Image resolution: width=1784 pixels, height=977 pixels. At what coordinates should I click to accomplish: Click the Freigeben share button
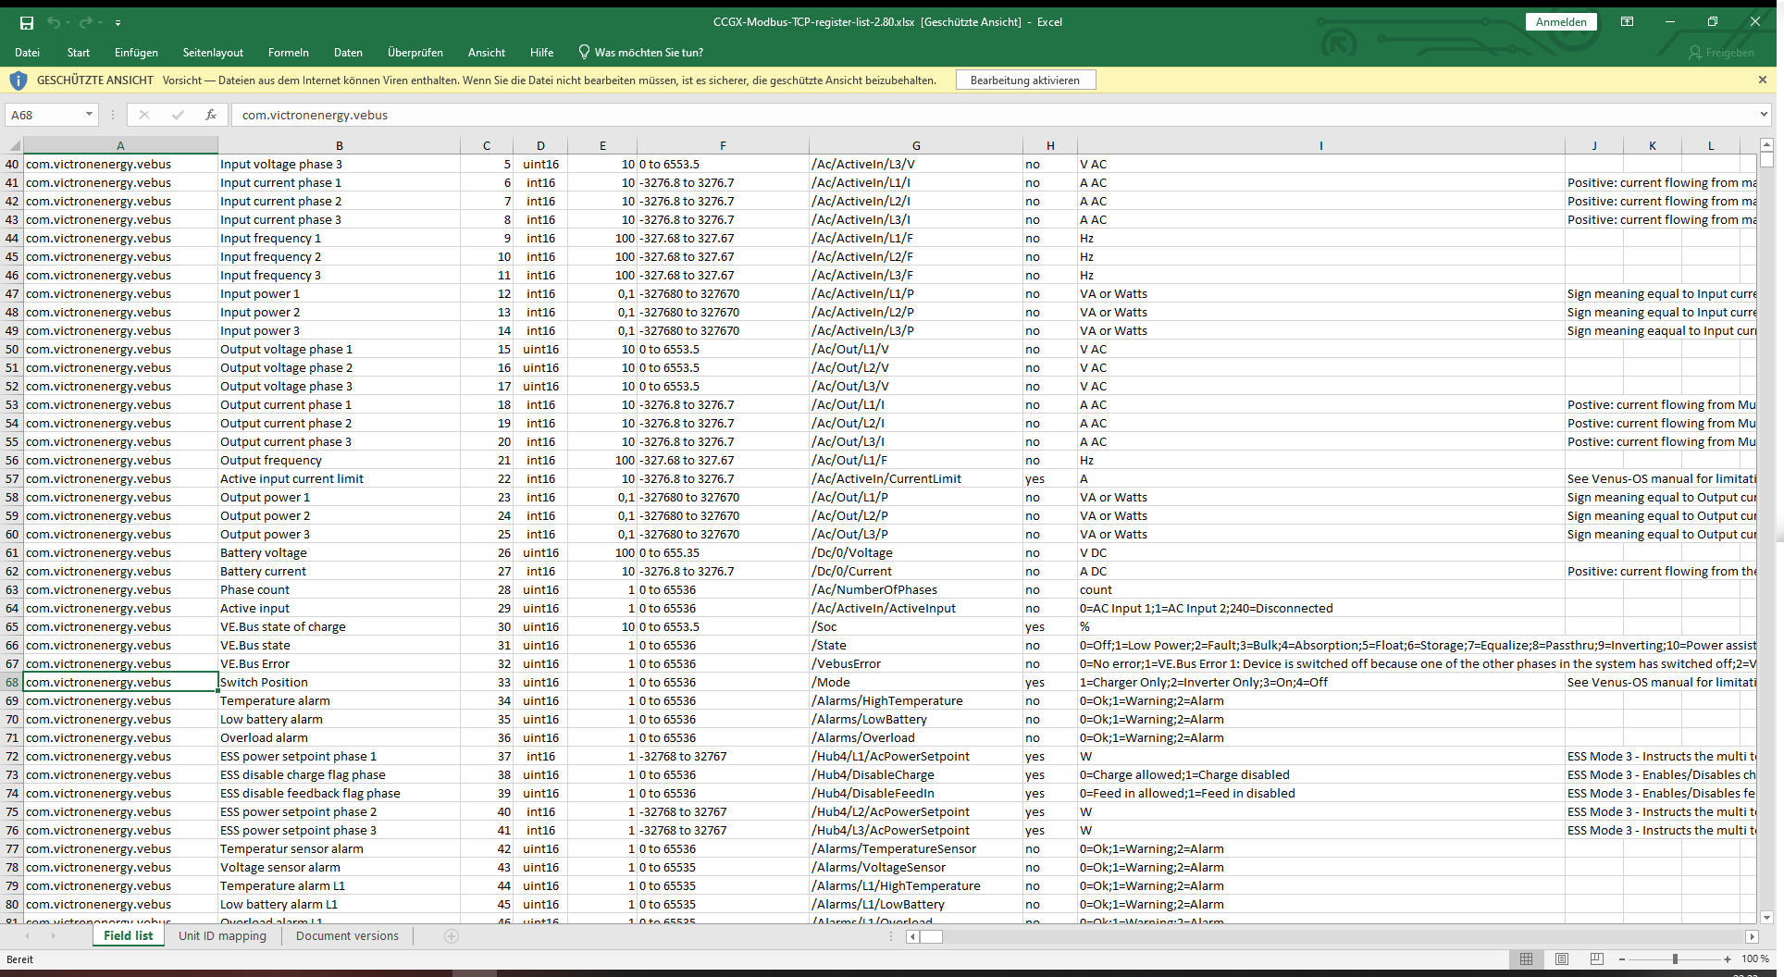click(1721, 53)
